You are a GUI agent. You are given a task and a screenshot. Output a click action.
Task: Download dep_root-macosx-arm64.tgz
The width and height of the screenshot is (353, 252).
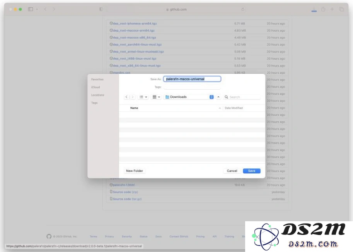tap(134, 30)
